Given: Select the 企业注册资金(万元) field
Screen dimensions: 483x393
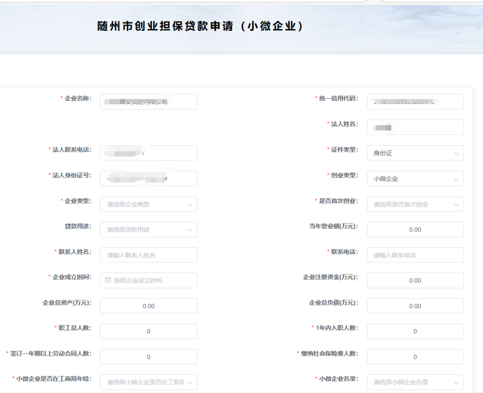Looking at the screenshot, I should click(415, 281).
